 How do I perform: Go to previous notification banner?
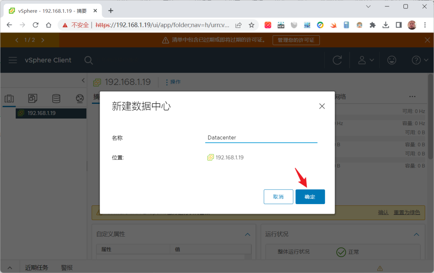click(x=17, y=40)
